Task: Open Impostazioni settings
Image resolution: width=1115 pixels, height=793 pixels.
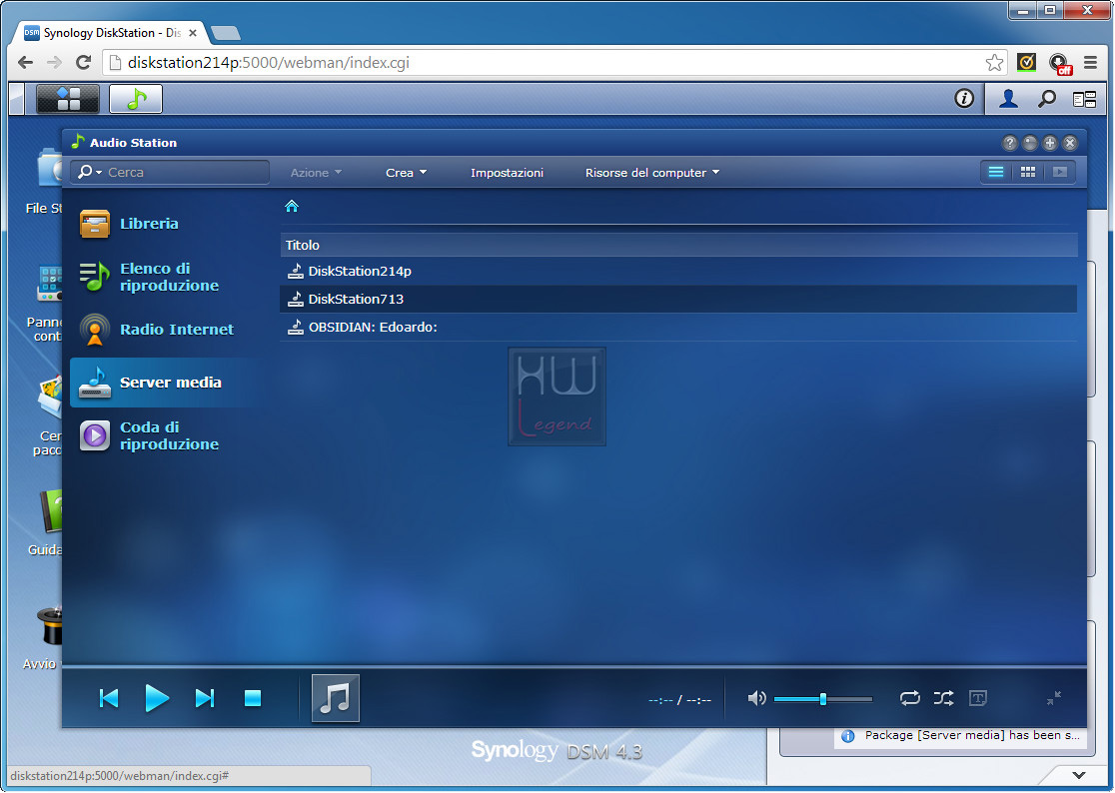Action: [507, 173]
